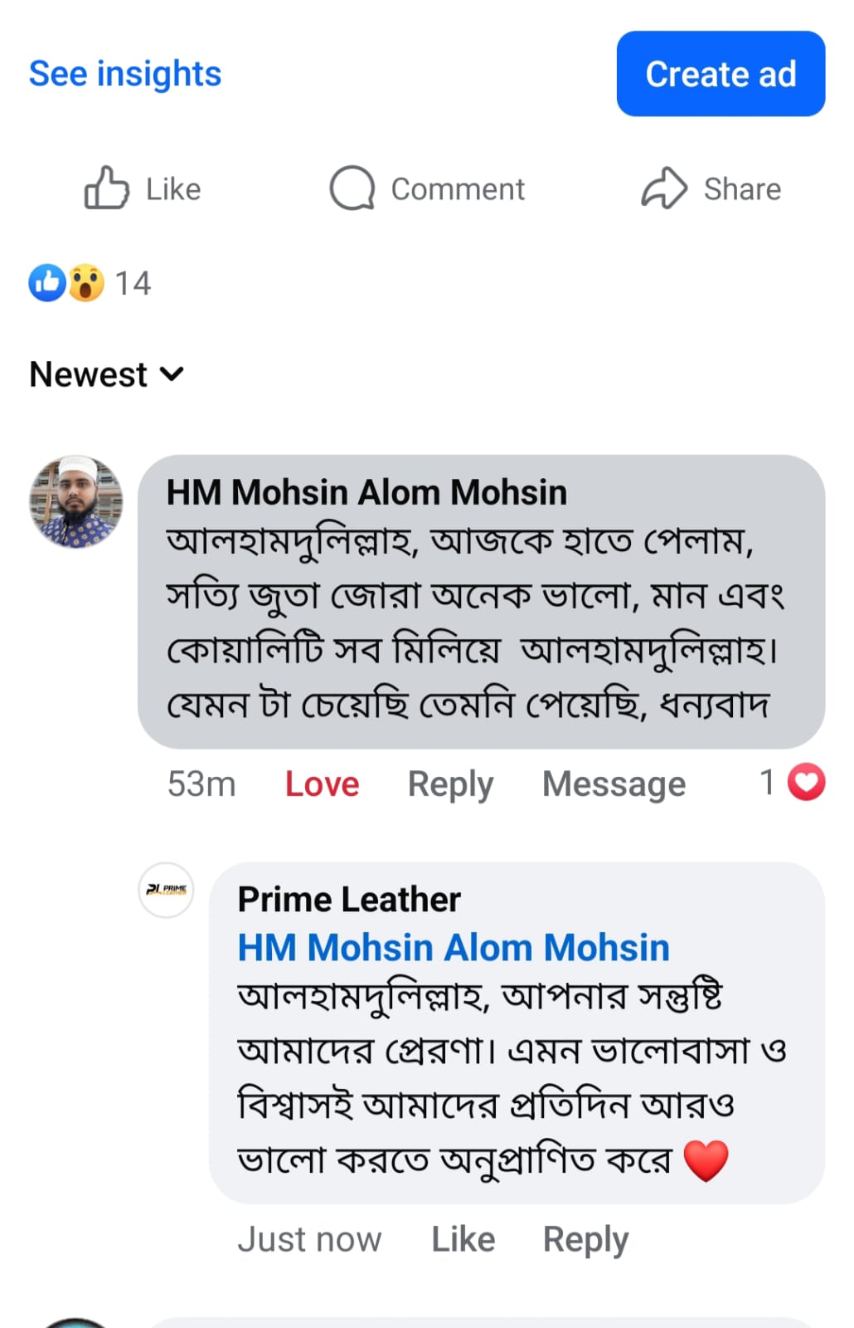Click Reply under Prime Leather's comment
Image resolution: width=854 pixels, height=1328 pixels.
(585, 1239)
